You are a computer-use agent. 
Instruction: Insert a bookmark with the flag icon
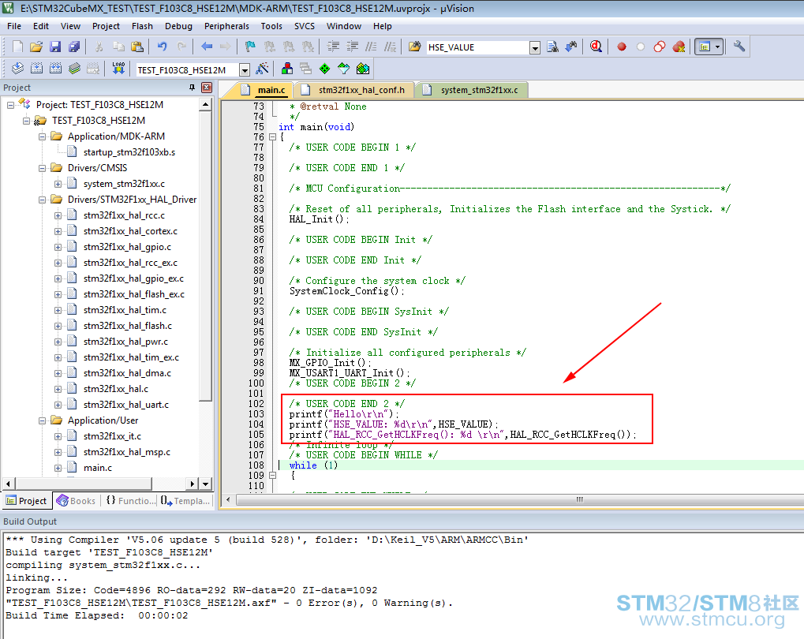[x=250, y=47]
